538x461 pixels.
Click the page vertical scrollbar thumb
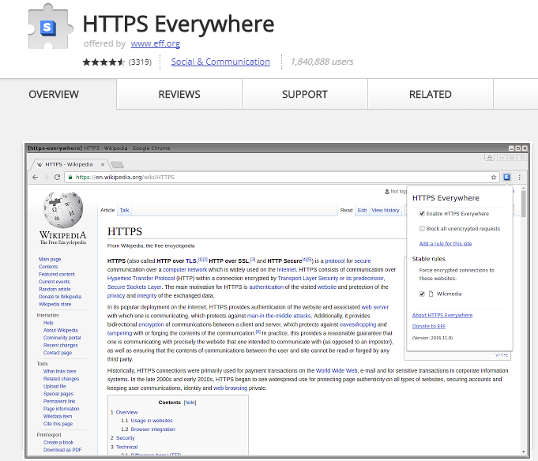(523, 204)
